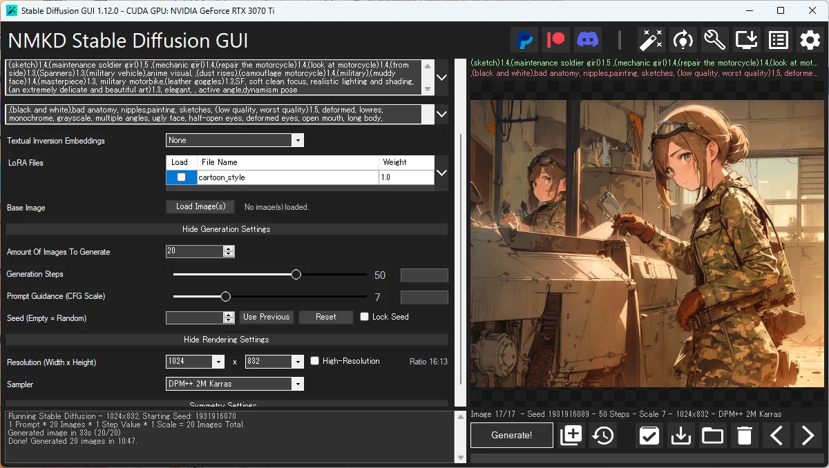Open the 1024 width resolution dropdown

[196, 362]
